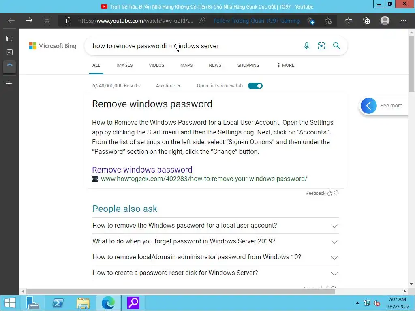Click the scroll down arrow
The image size is (415, 311).
412,285
